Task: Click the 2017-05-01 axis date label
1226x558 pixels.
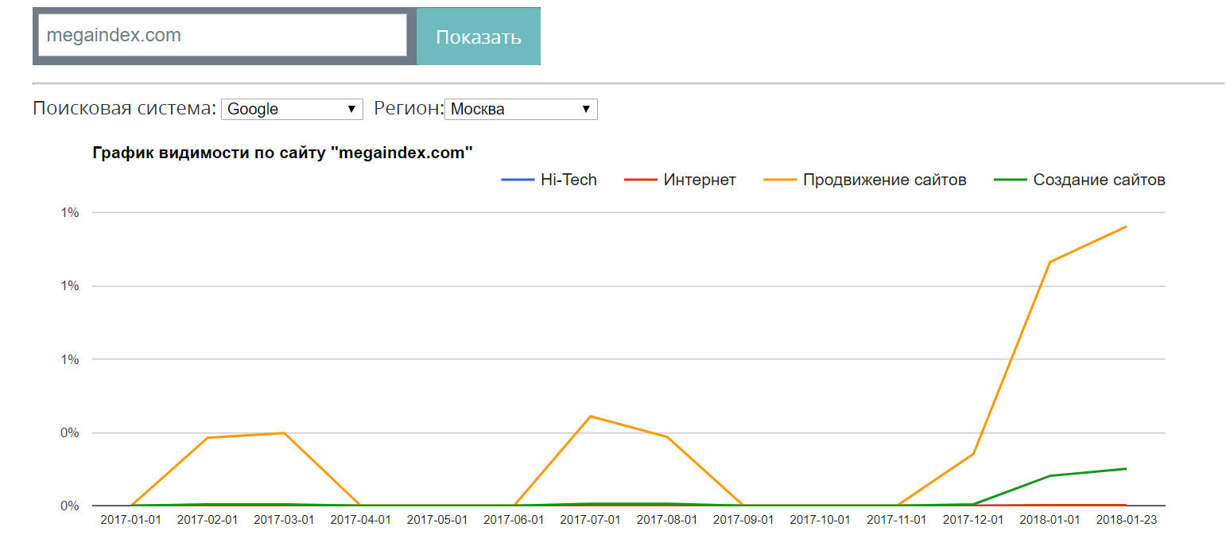Action: coord(437,520)
